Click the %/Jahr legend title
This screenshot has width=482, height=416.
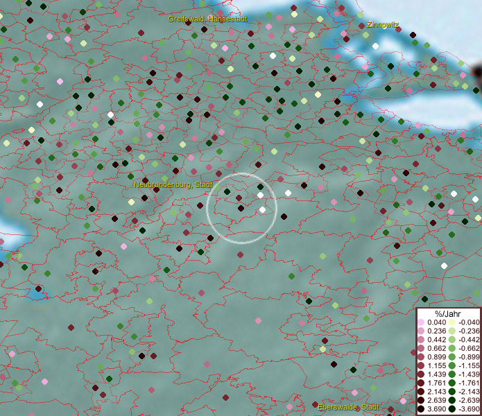pos(448,313)
